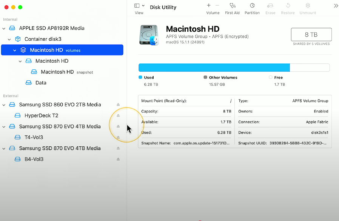The width and height of the screenshot is (339, 221).
Task: Click the Unmount toolbar icon
Action: (x=308, y=5)
